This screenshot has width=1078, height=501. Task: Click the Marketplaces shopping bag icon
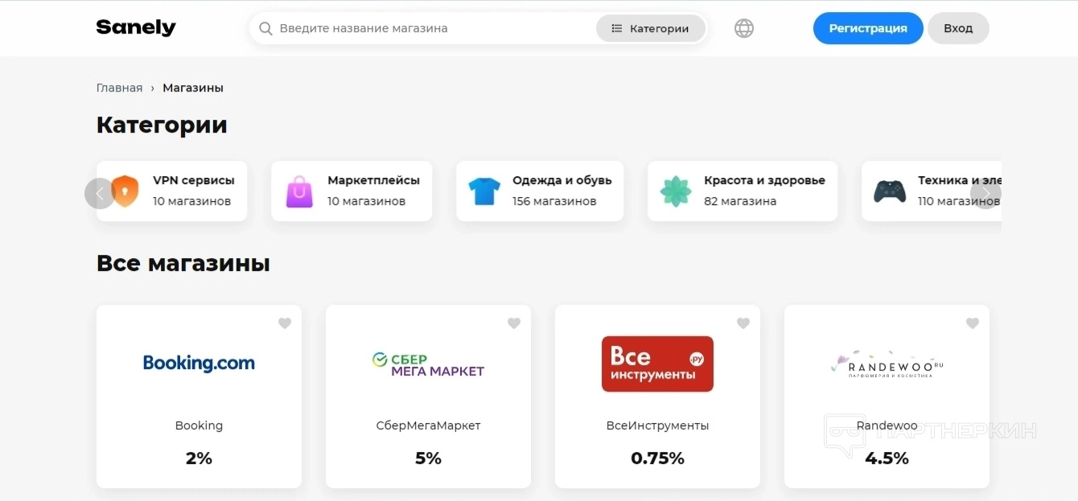(x=299, y=191)
